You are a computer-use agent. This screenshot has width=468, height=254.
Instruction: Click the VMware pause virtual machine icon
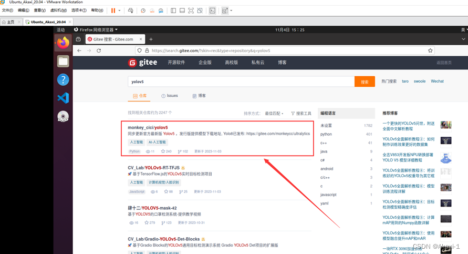(113, 11)
